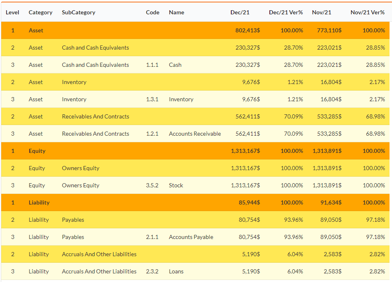Click 9,676$ in the level 2 Inventory row
The image size is (392, 282).
251,82
